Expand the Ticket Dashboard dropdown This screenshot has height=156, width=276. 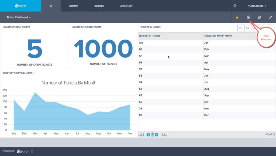18,17
